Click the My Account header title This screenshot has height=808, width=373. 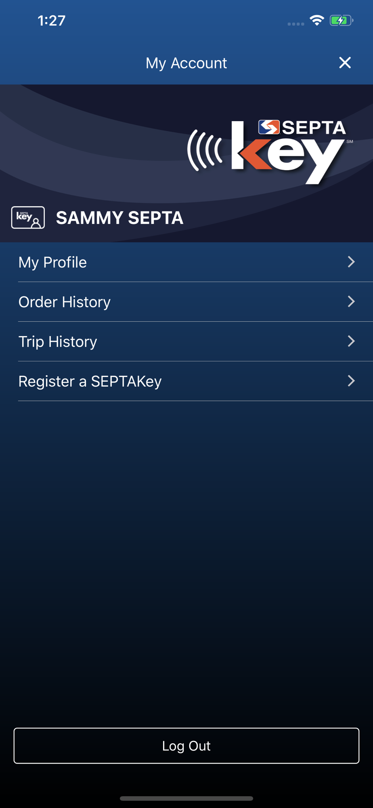coord(186,63)
